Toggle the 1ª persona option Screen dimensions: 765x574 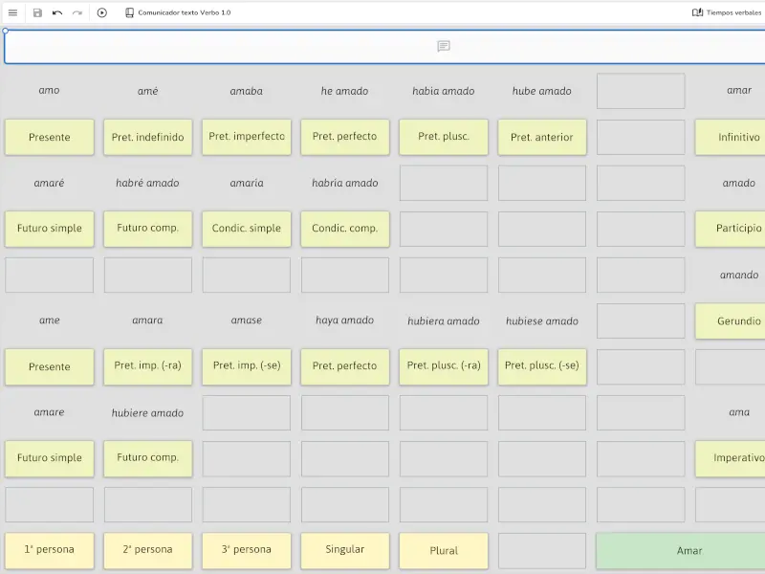(50, 550)
